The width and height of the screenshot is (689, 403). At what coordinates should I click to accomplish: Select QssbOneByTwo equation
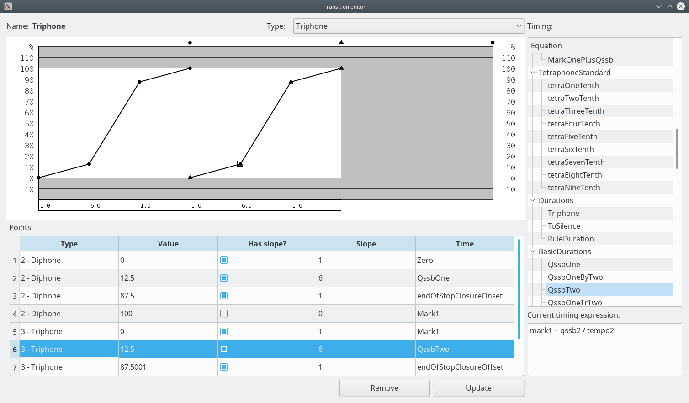click(575, 277)
